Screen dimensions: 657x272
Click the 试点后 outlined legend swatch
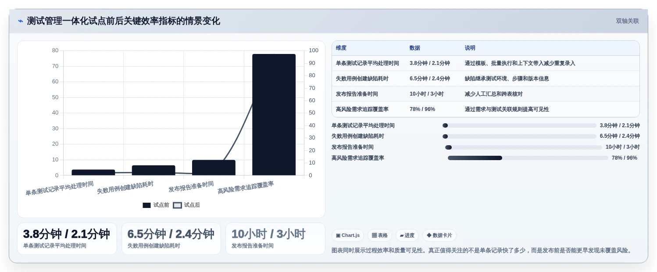pyautogui.click(x=177, y=205)
